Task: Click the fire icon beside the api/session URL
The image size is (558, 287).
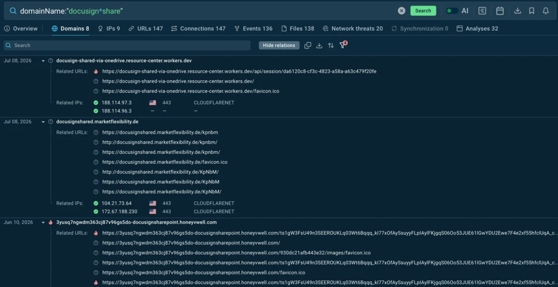Action: (x=96, y=71)
